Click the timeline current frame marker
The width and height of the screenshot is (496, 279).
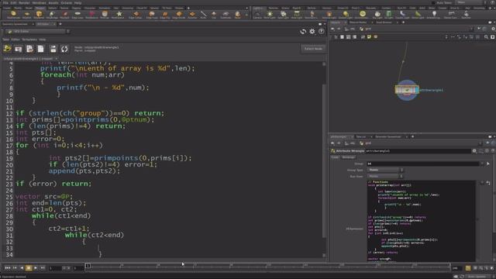(x=88, y=266)
